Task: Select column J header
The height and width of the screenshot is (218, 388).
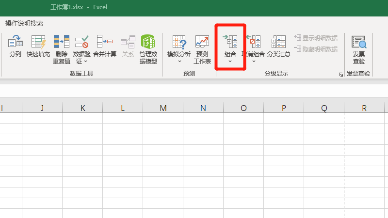Action: 42,108
